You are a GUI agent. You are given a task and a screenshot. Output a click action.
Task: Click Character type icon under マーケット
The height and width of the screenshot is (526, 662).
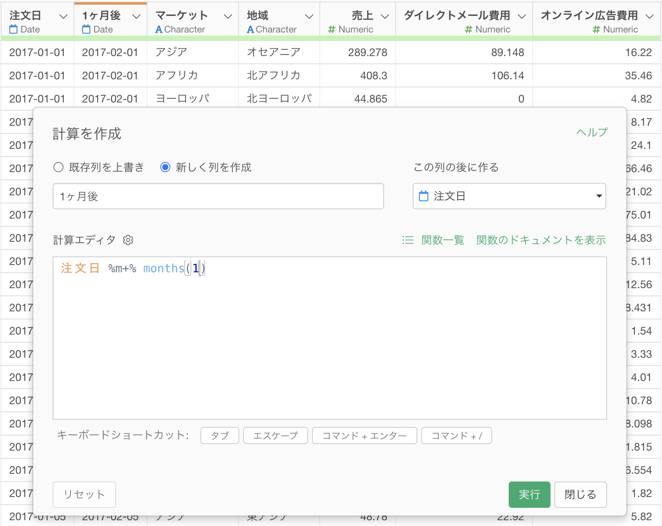(159, 29)
